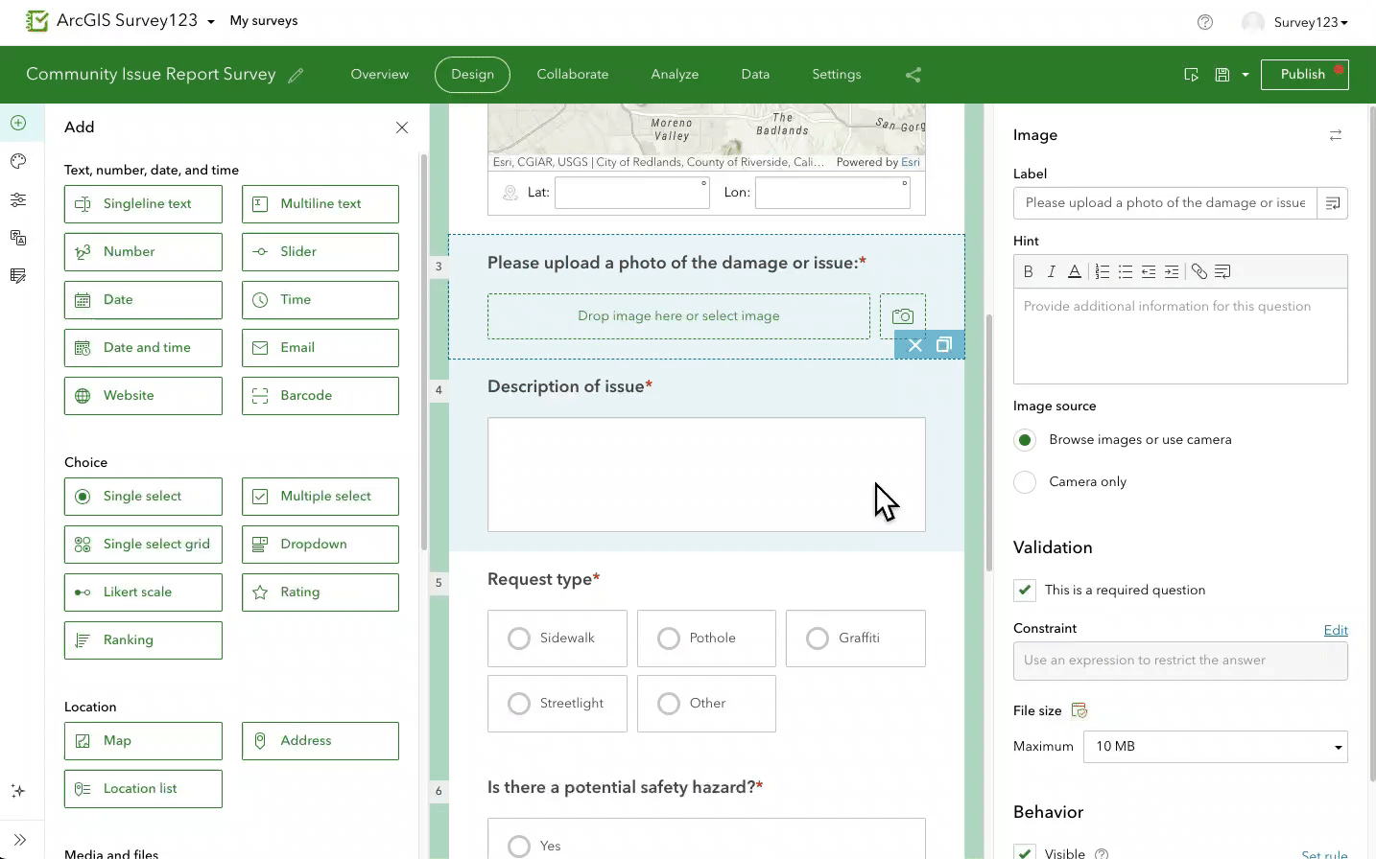Click the Translate languages icon in sidebar
The width and height of the screenshot is (1376, 859).
(18, 238)
